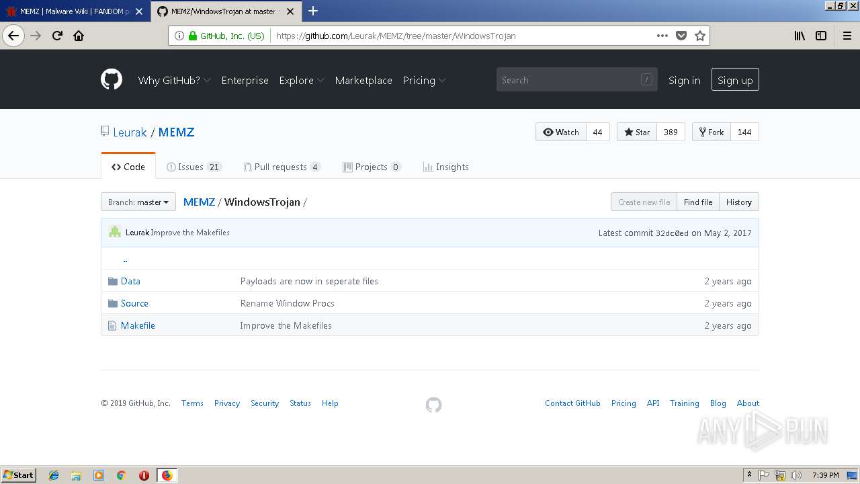Open the Leurak owner link
Viewport: 860px width, 484px height.
[x=130, y=132]
